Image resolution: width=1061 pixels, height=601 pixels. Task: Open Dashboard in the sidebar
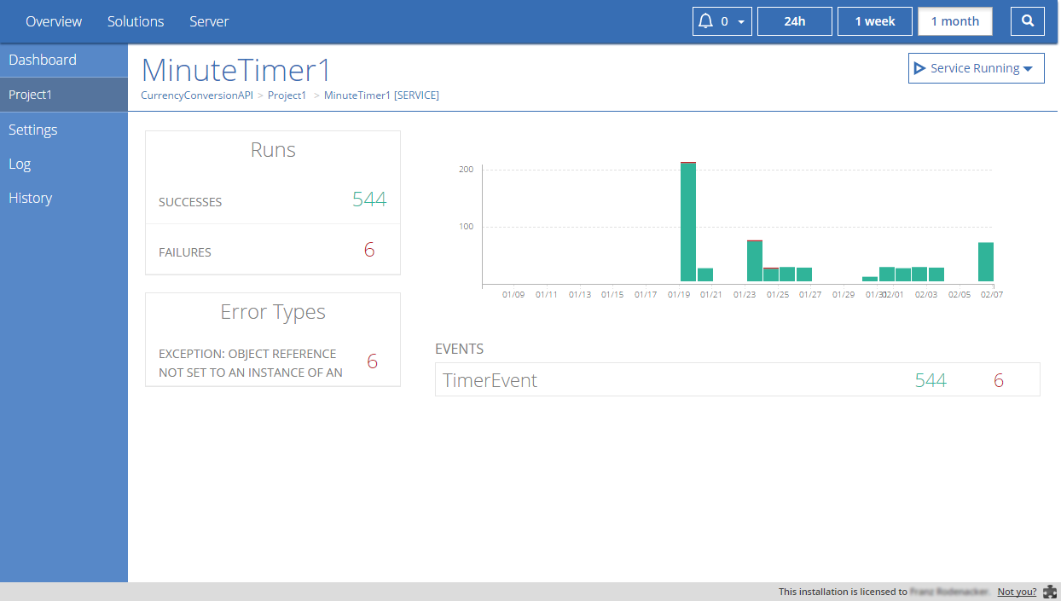(43, 60)
